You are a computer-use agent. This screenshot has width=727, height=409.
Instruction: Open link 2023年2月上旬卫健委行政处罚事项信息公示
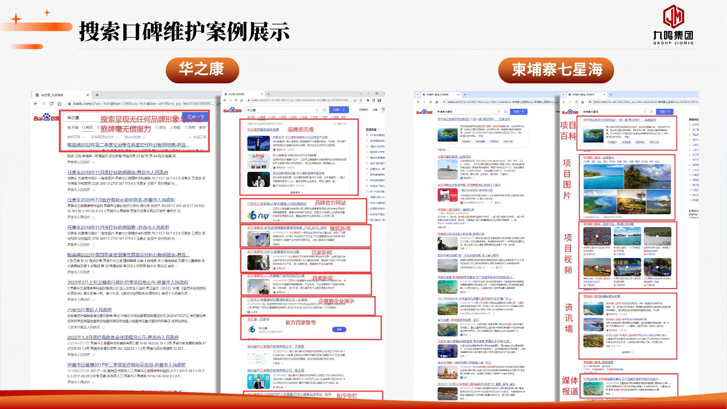[128, 282]
